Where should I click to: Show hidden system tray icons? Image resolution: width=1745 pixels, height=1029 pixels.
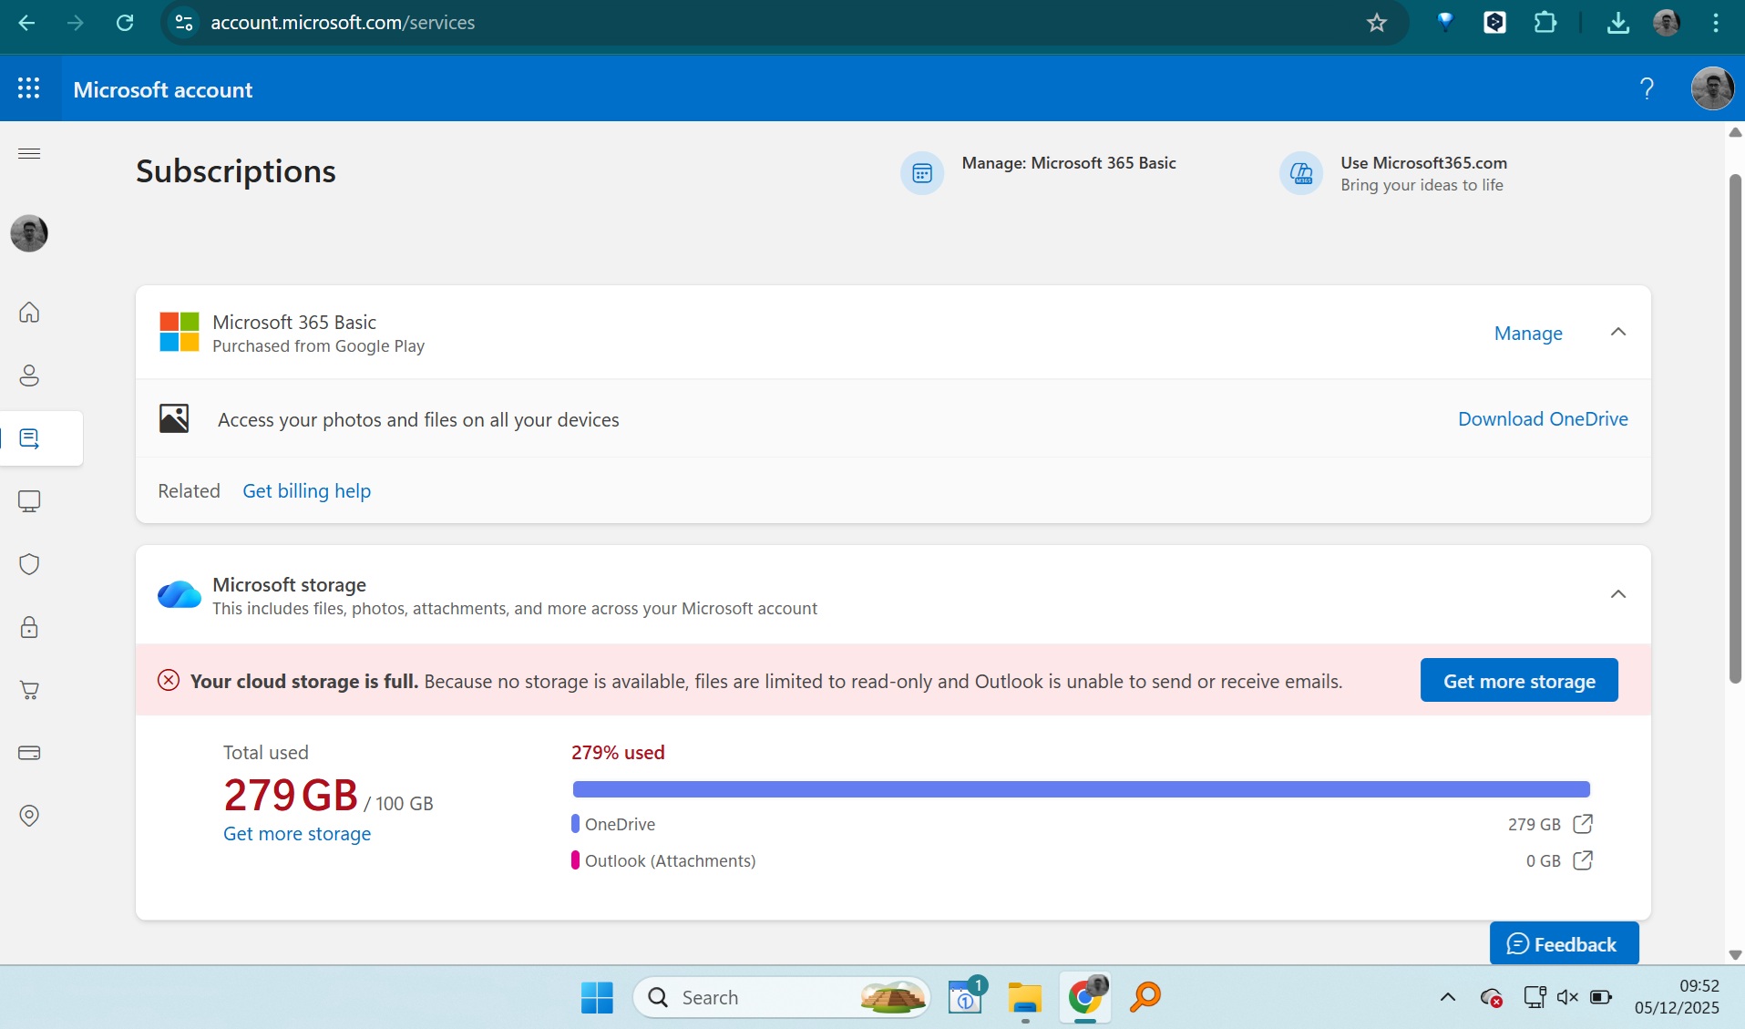pos(1447,997)
